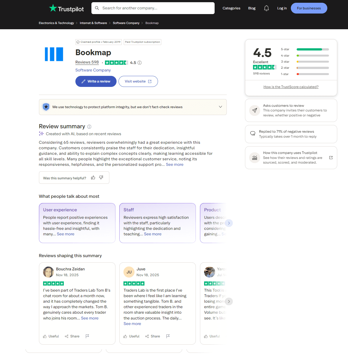Click Juve's five-star rating
The height and width of the screenshot is (357, 348).
(134, 284)
